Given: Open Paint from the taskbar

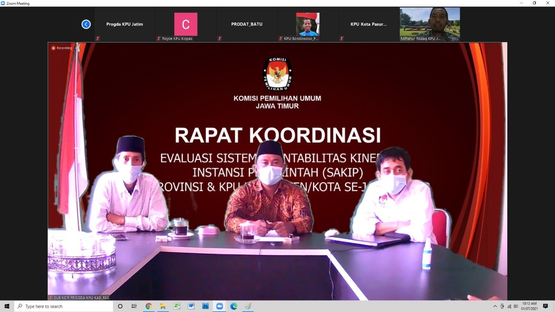Looking at the screenshot, I should 248,306.
